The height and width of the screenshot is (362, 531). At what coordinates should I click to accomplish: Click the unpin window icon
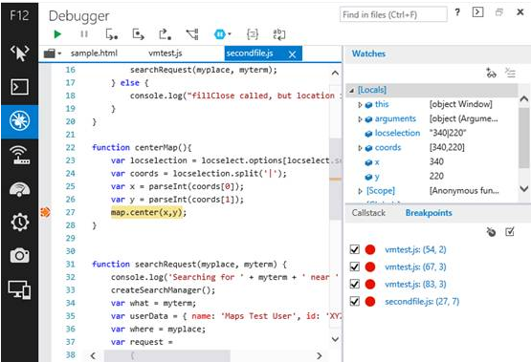coord(499,12)
